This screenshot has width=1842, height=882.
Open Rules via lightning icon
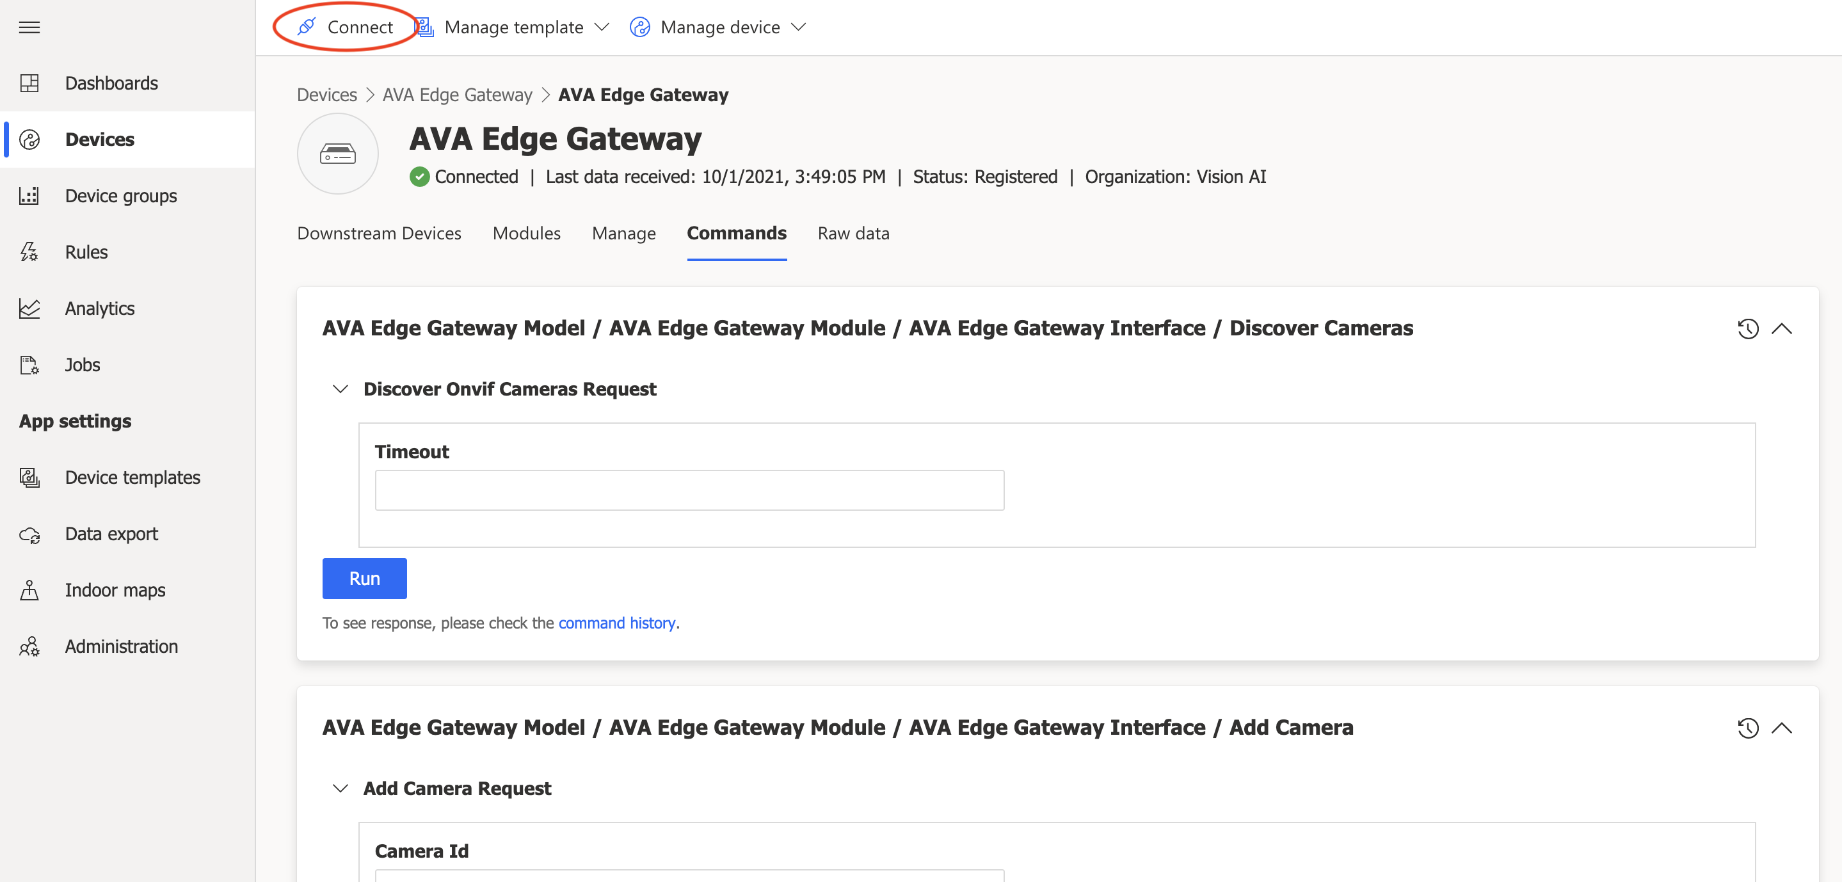(x=29, y=252)
